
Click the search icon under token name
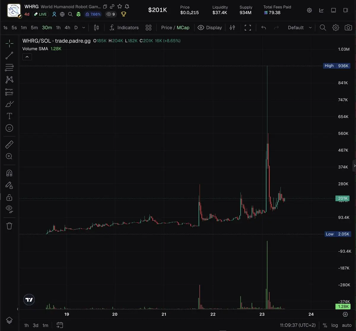pyautogui.click(x=70, y=14)
